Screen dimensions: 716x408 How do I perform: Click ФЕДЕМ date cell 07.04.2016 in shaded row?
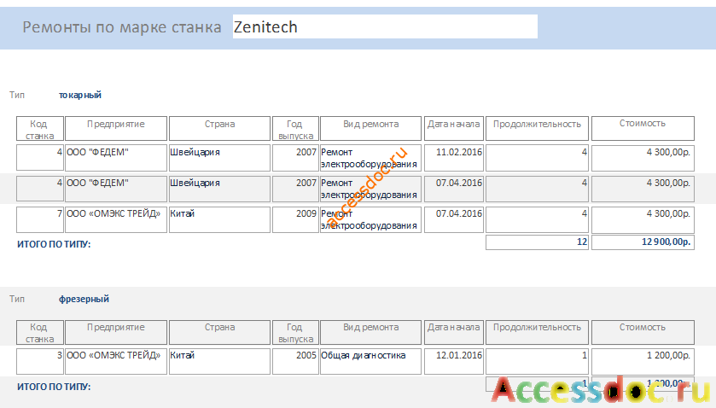click(x=454, y=189)
